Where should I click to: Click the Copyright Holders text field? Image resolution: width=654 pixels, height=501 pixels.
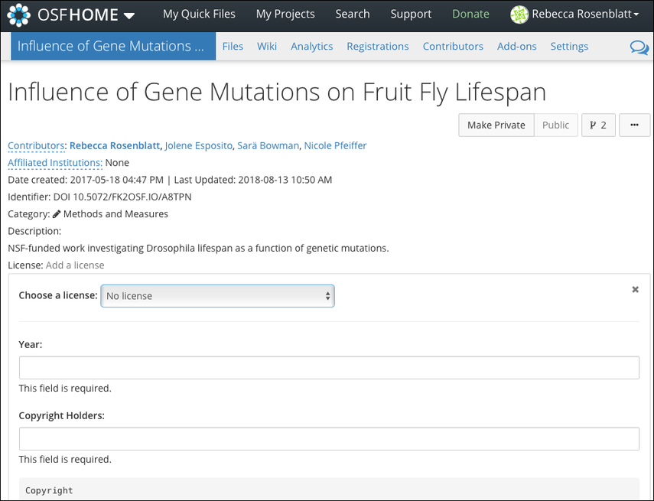click(x=329, y=439)
